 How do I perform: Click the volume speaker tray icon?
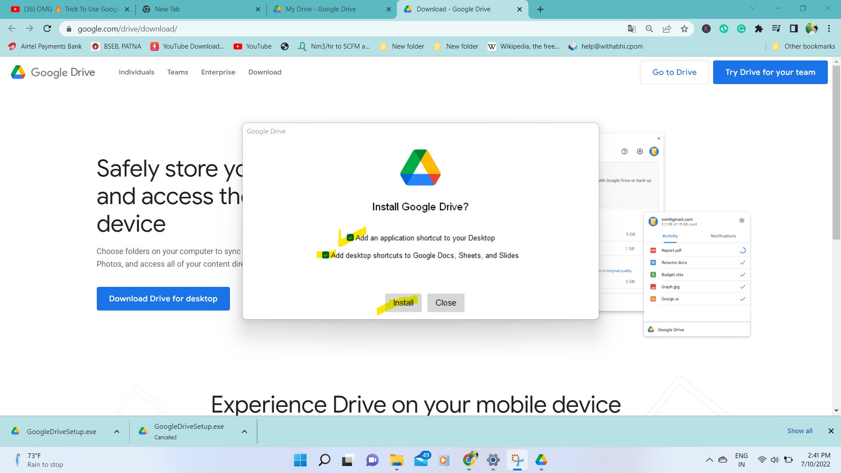pyautogui.click(x=775, y=460)
